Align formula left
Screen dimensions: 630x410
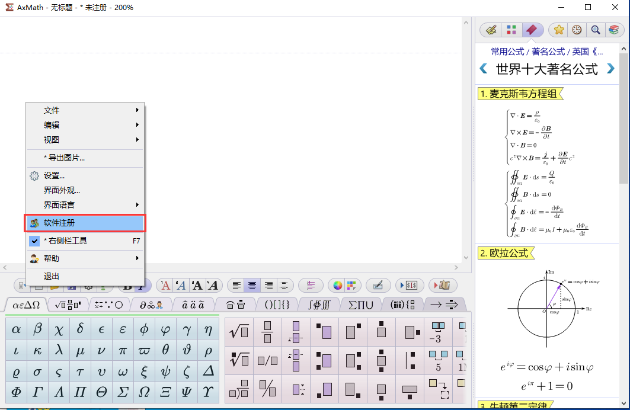tap(236, 286)
